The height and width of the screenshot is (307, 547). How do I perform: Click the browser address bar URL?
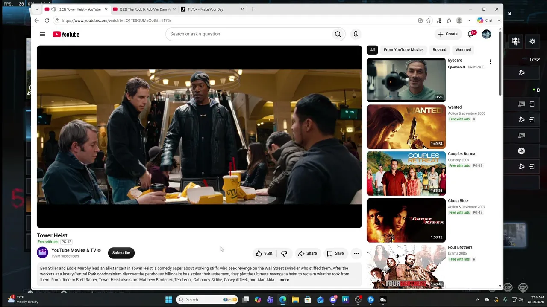(116, 20)
